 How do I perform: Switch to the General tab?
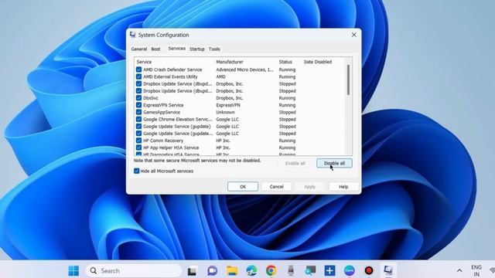click(139, 49)
